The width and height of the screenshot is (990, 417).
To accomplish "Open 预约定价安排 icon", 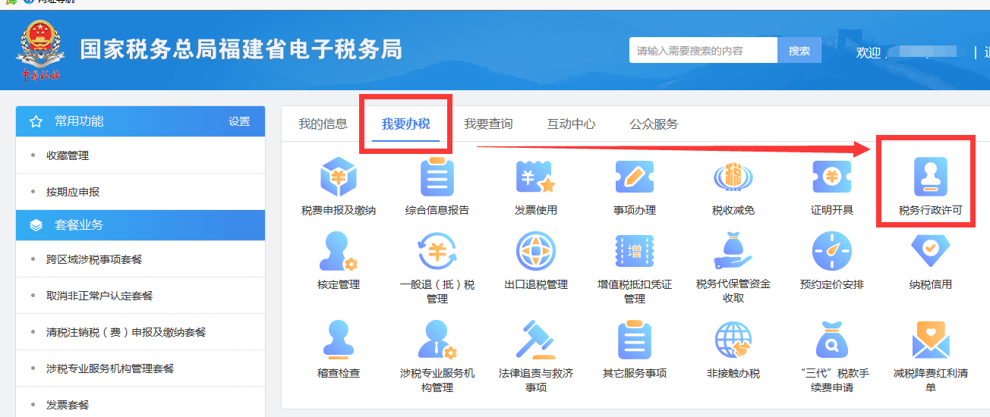I will [x=832, y=252].
